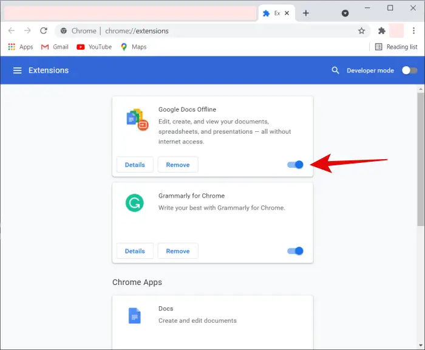Open the Extensions puzzle icon in toolbar

pyautogui.click(x=382, y=30)
